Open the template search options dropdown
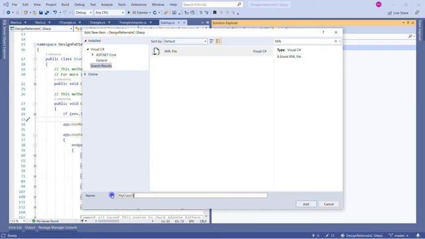 point(339,41)
